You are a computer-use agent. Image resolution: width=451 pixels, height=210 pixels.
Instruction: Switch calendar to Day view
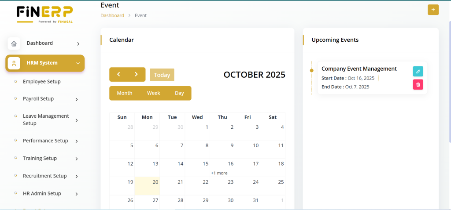(x=179, y=93)
